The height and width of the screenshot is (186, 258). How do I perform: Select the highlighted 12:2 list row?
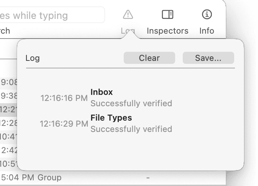pos(8,109)
